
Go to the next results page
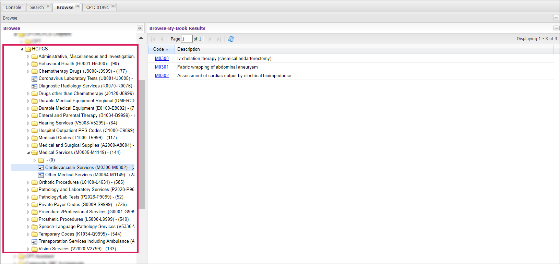(210, 39)
